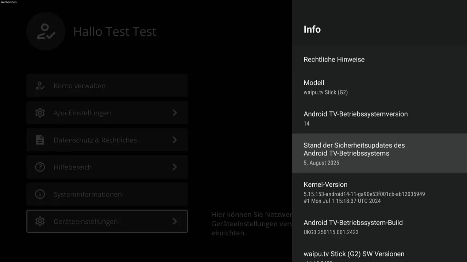467x262 pixels.
Task: Click the Hilfebereich question mark icon
Action: (x=40, y=167)
